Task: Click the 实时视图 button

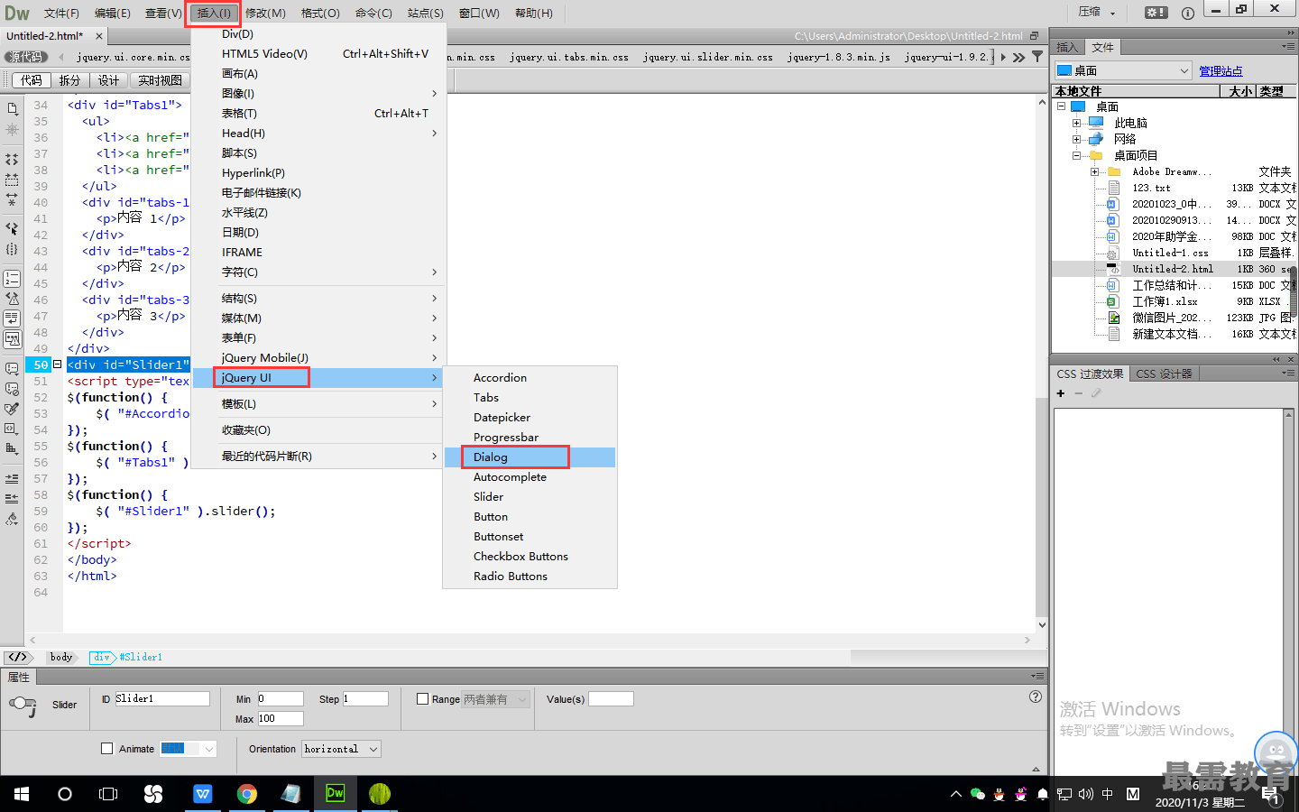Action: 160,80
